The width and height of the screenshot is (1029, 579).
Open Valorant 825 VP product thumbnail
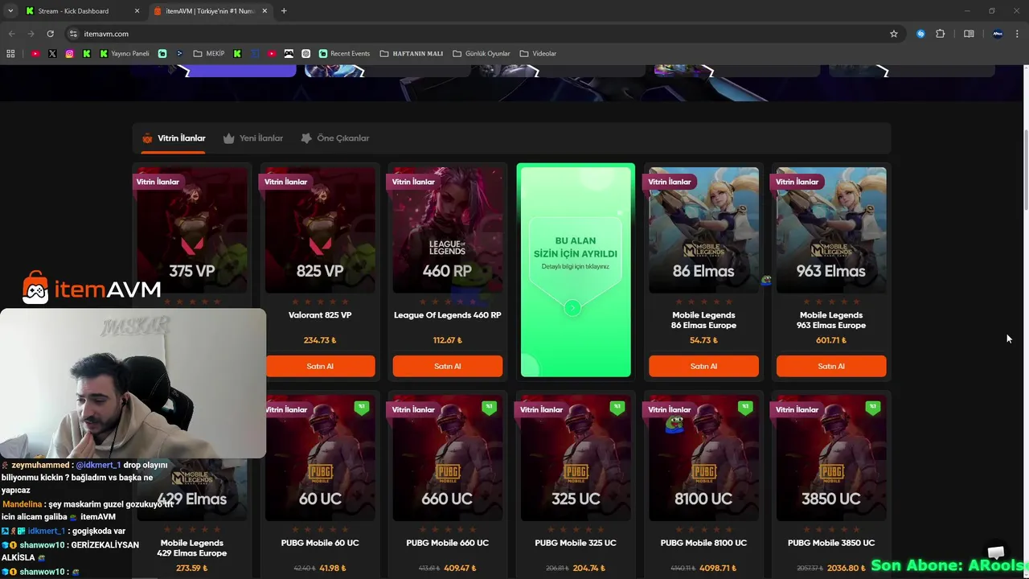tap(320, 230)
